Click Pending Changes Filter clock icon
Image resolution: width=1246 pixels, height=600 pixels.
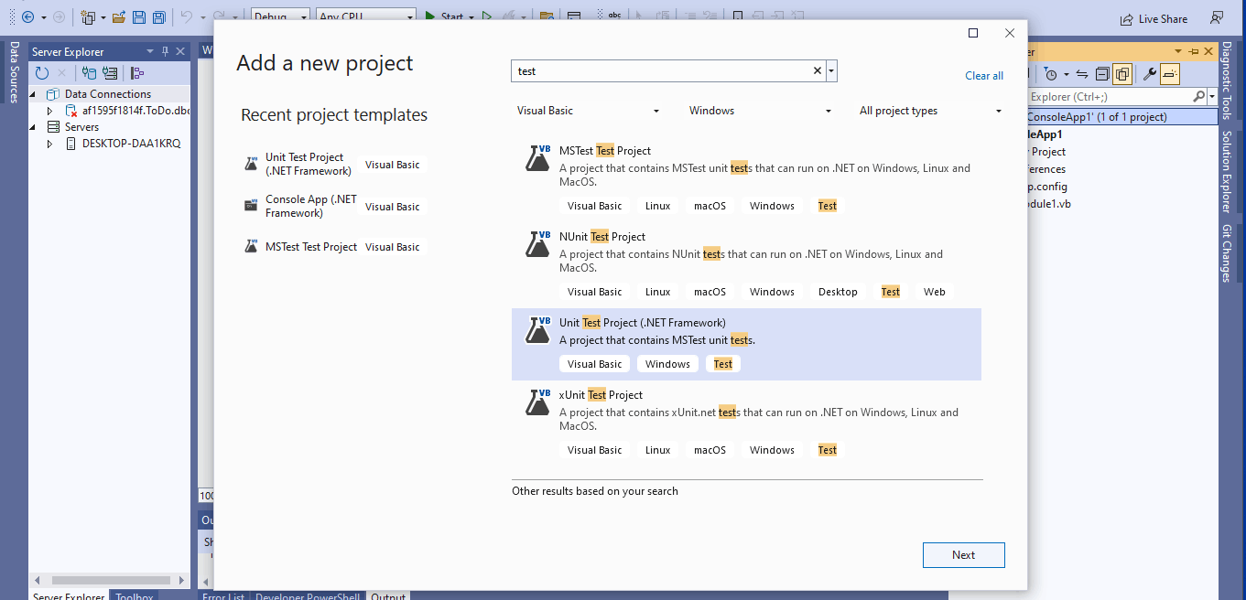[x=1051, y=74]
